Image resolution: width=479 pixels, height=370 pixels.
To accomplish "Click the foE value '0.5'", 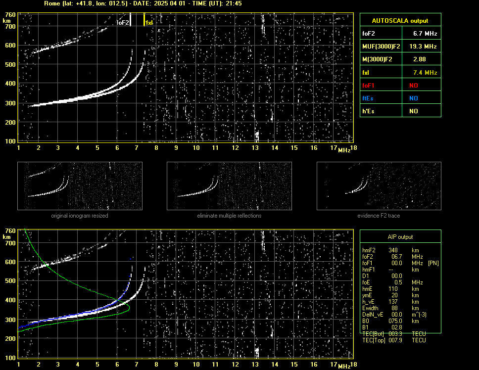I will 398,282.
